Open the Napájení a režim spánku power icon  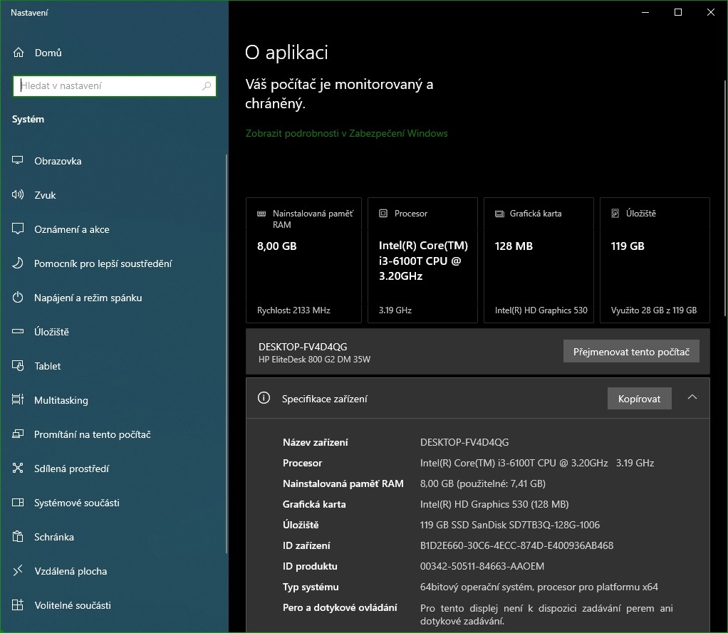19,298
